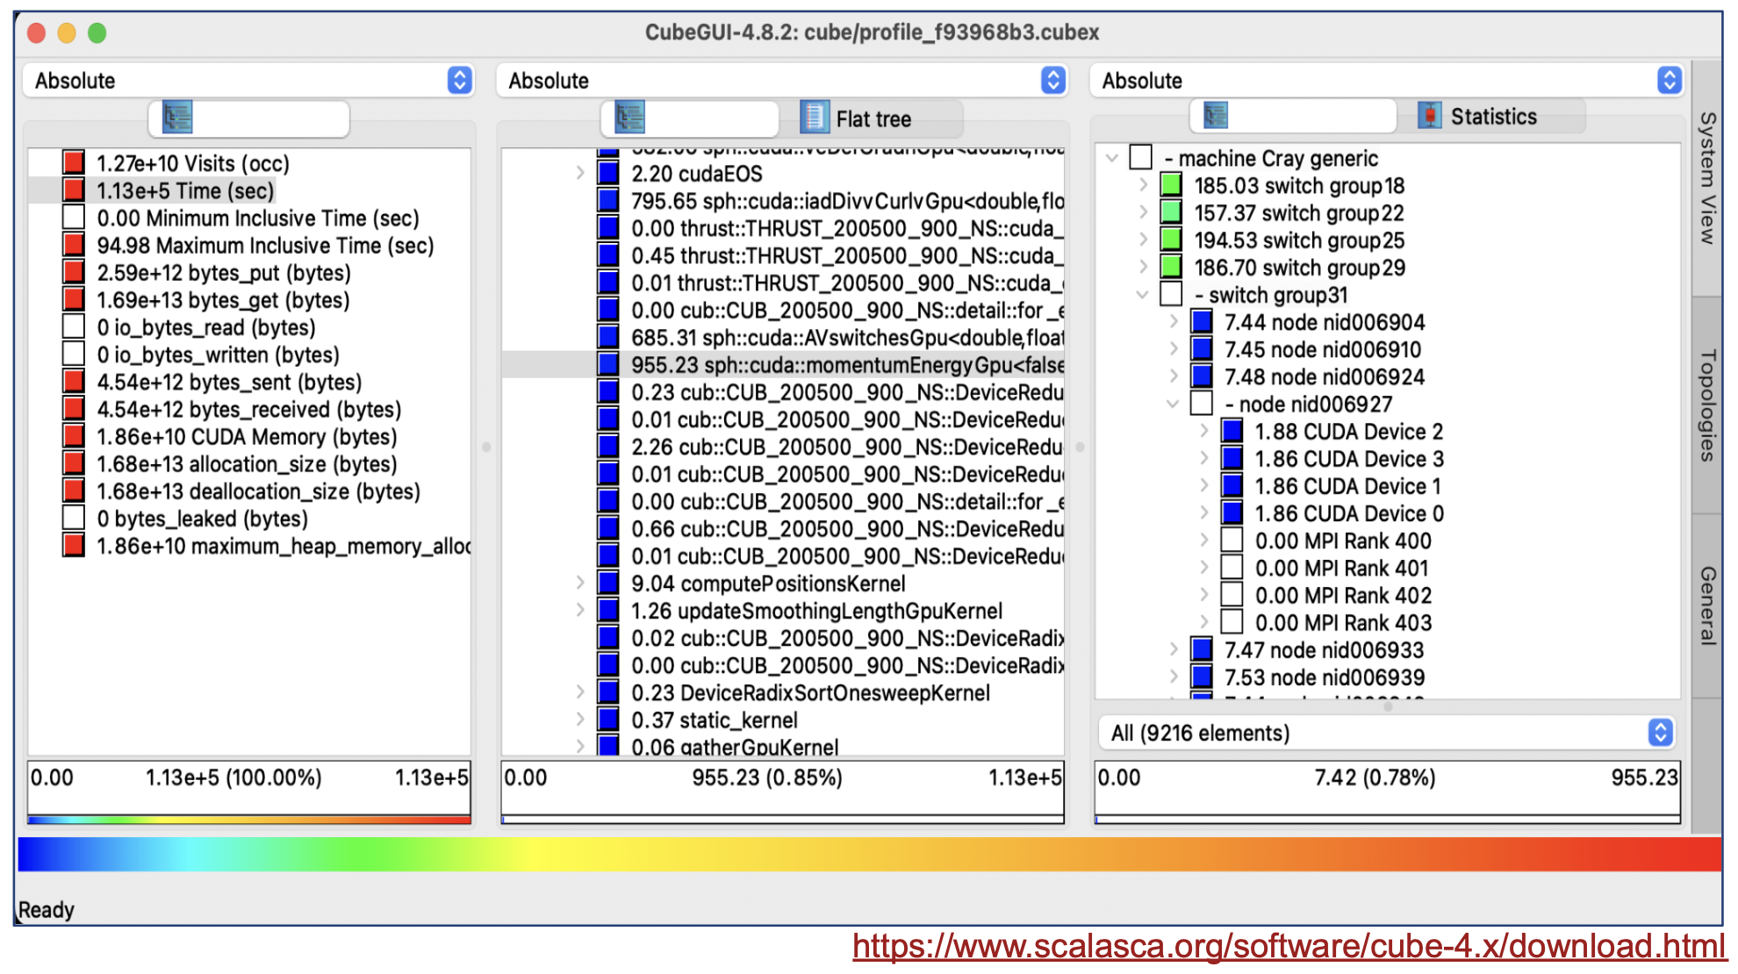
Task: Click the red box beside Time (sec)
Action: point(74,190)
